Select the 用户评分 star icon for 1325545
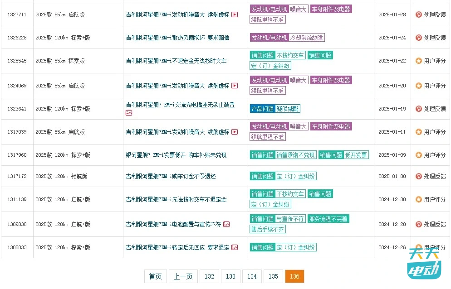This screenshot has height=289, width=451. point(418,61)
